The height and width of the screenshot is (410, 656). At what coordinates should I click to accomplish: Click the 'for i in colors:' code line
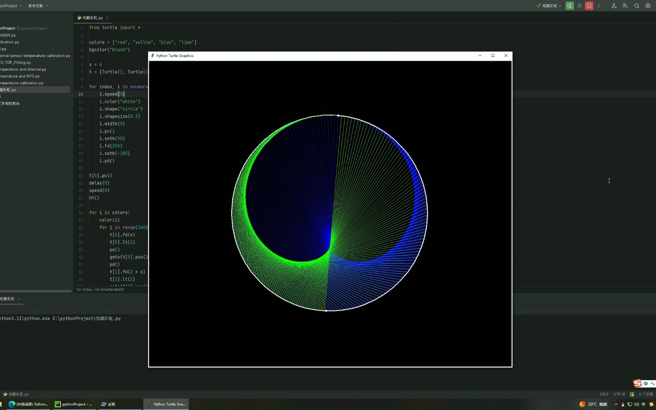pyautogui.click(x=109, y=213)
